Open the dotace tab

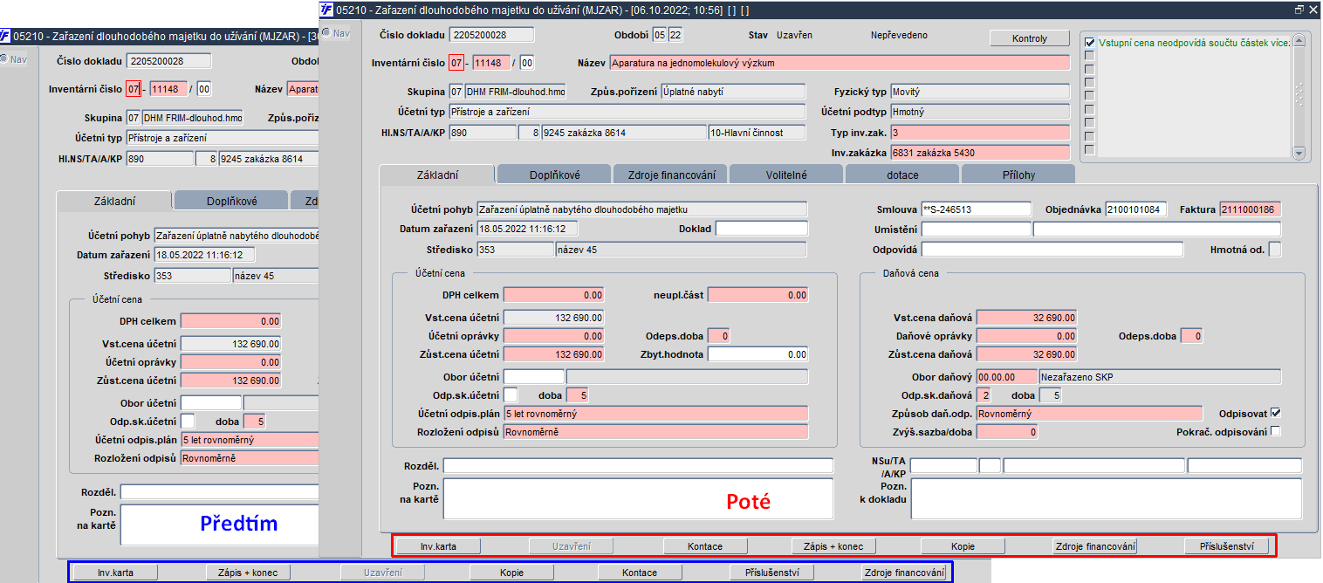click(903, 175)
